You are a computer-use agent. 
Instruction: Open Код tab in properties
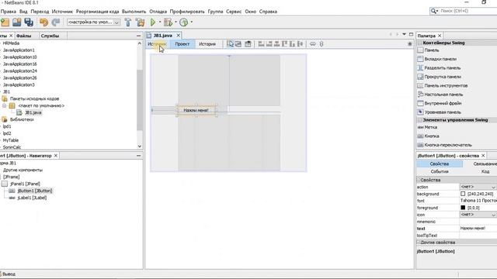coord(485,171)
